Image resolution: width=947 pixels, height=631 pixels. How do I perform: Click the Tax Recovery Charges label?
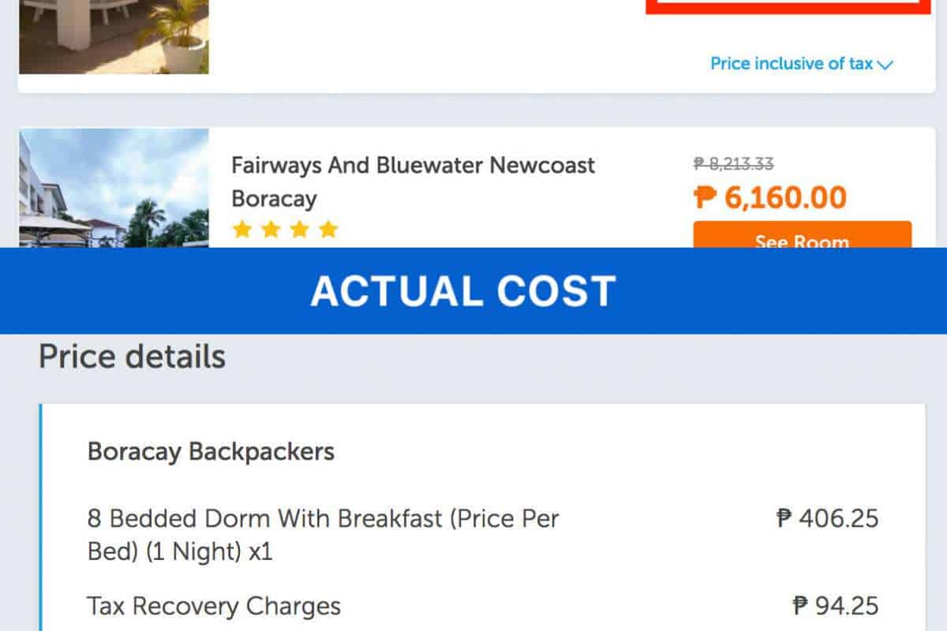[214, 607]
